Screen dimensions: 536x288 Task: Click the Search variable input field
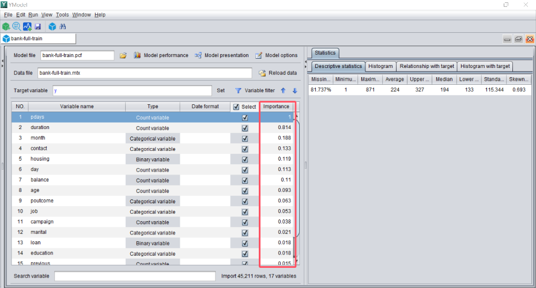(x=134, y=276)
